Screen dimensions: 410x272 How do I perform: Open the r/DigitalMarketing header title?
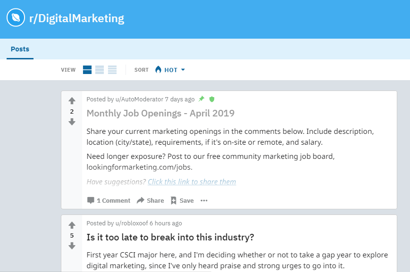(76, 18)
